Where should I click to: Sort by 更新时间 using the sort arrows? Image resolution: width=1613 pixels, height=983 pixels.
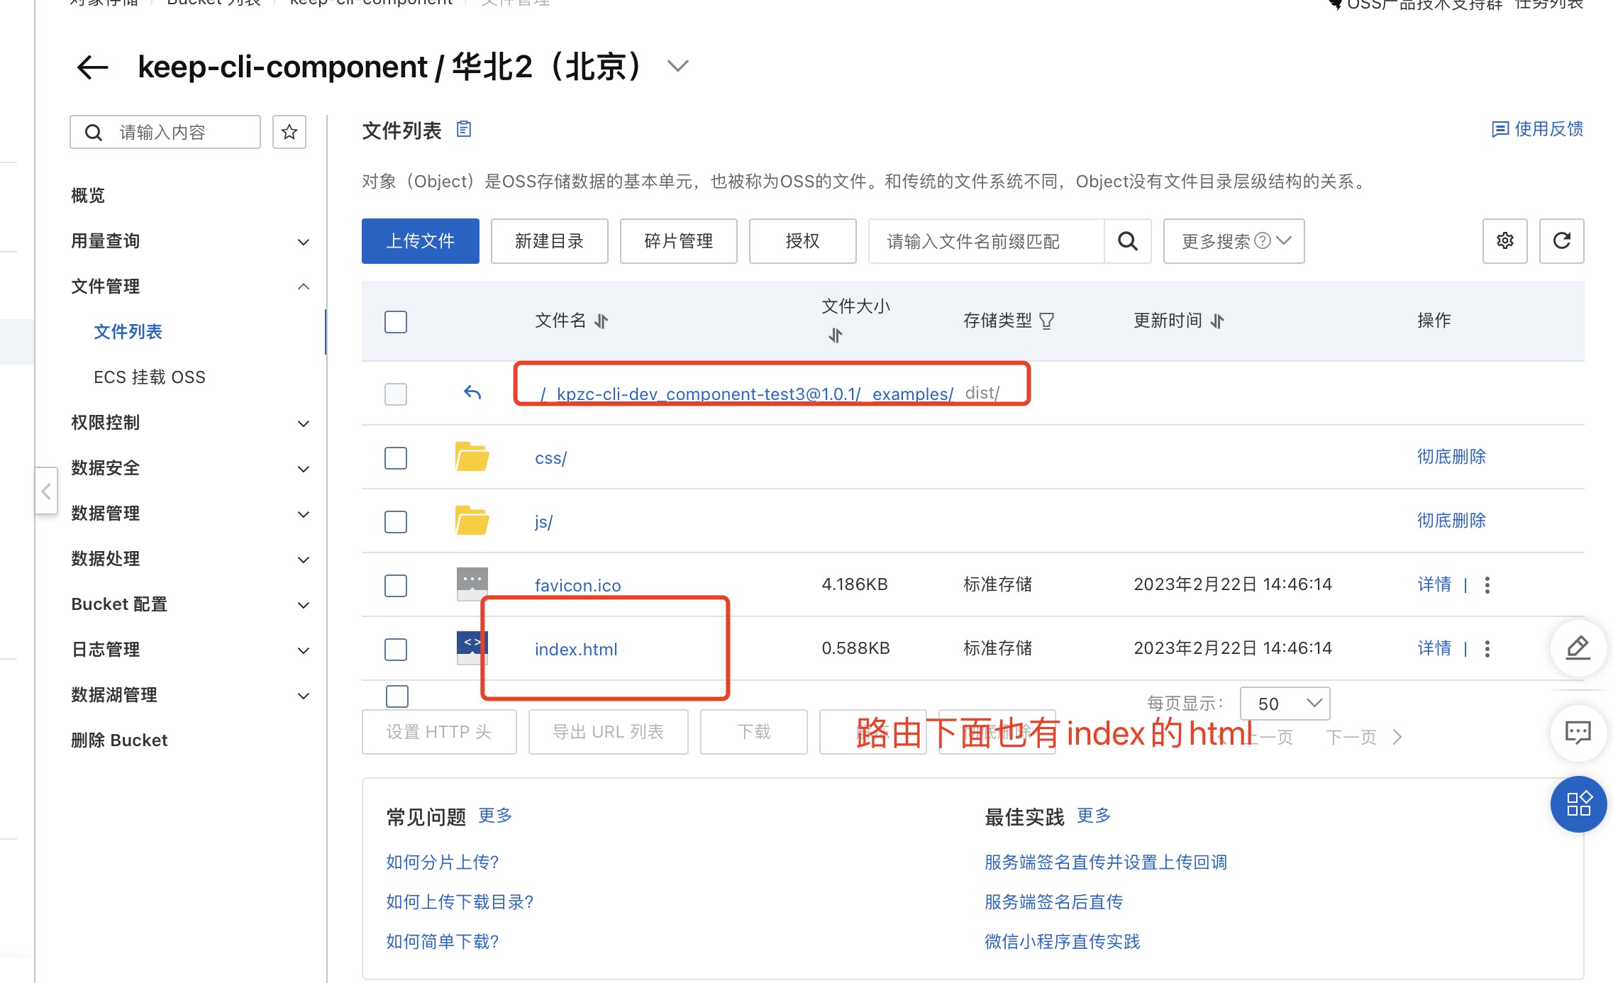coord(1217,321)
